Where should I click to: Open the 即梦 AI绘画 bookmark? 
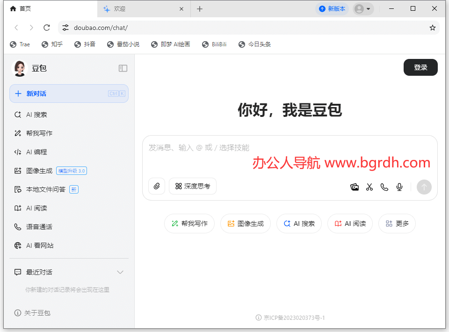171,44
